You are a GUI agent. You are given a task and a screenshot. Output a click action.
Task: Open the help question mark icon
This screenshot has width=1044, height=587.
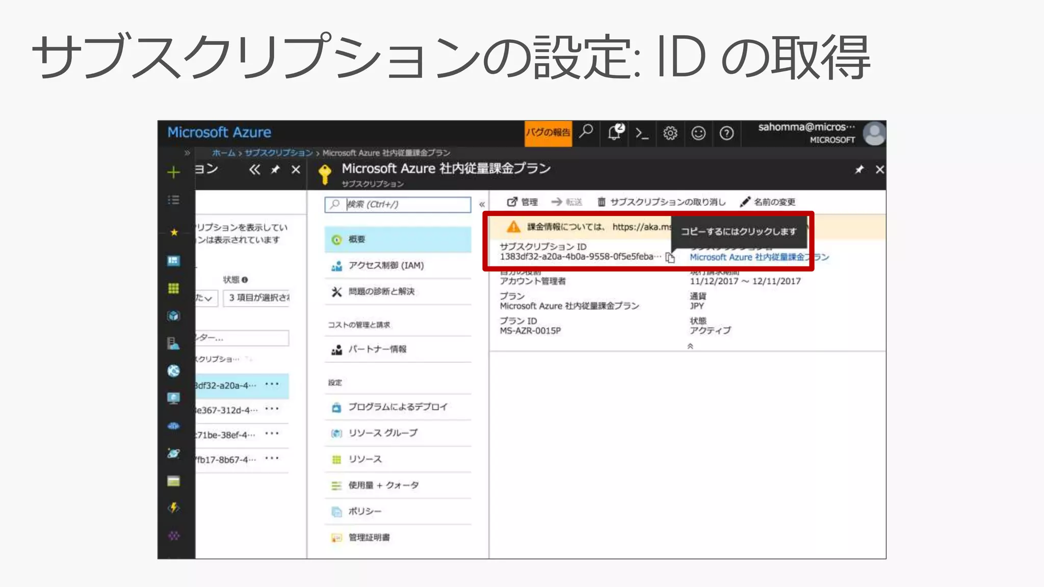tap(726, 134)
